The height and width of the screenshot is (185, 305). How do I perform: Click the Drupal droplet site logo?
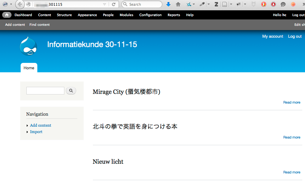[x=29, y=46]
